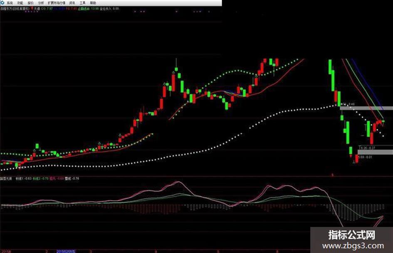Open the 帮助 menu
This screenshot has width=393, height=253.
(x=93, y=3)
